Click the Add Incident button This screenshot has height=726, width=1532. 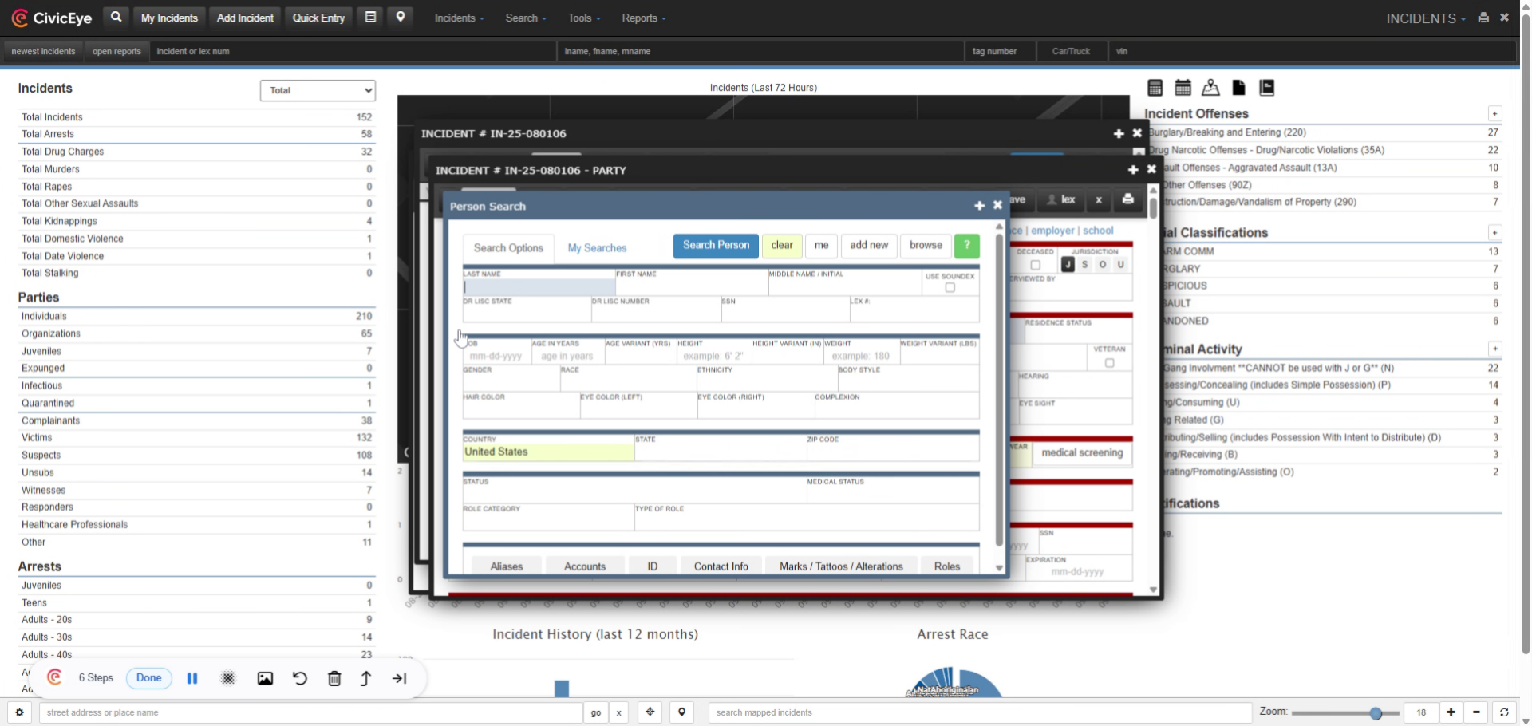(x=245, y=18)
